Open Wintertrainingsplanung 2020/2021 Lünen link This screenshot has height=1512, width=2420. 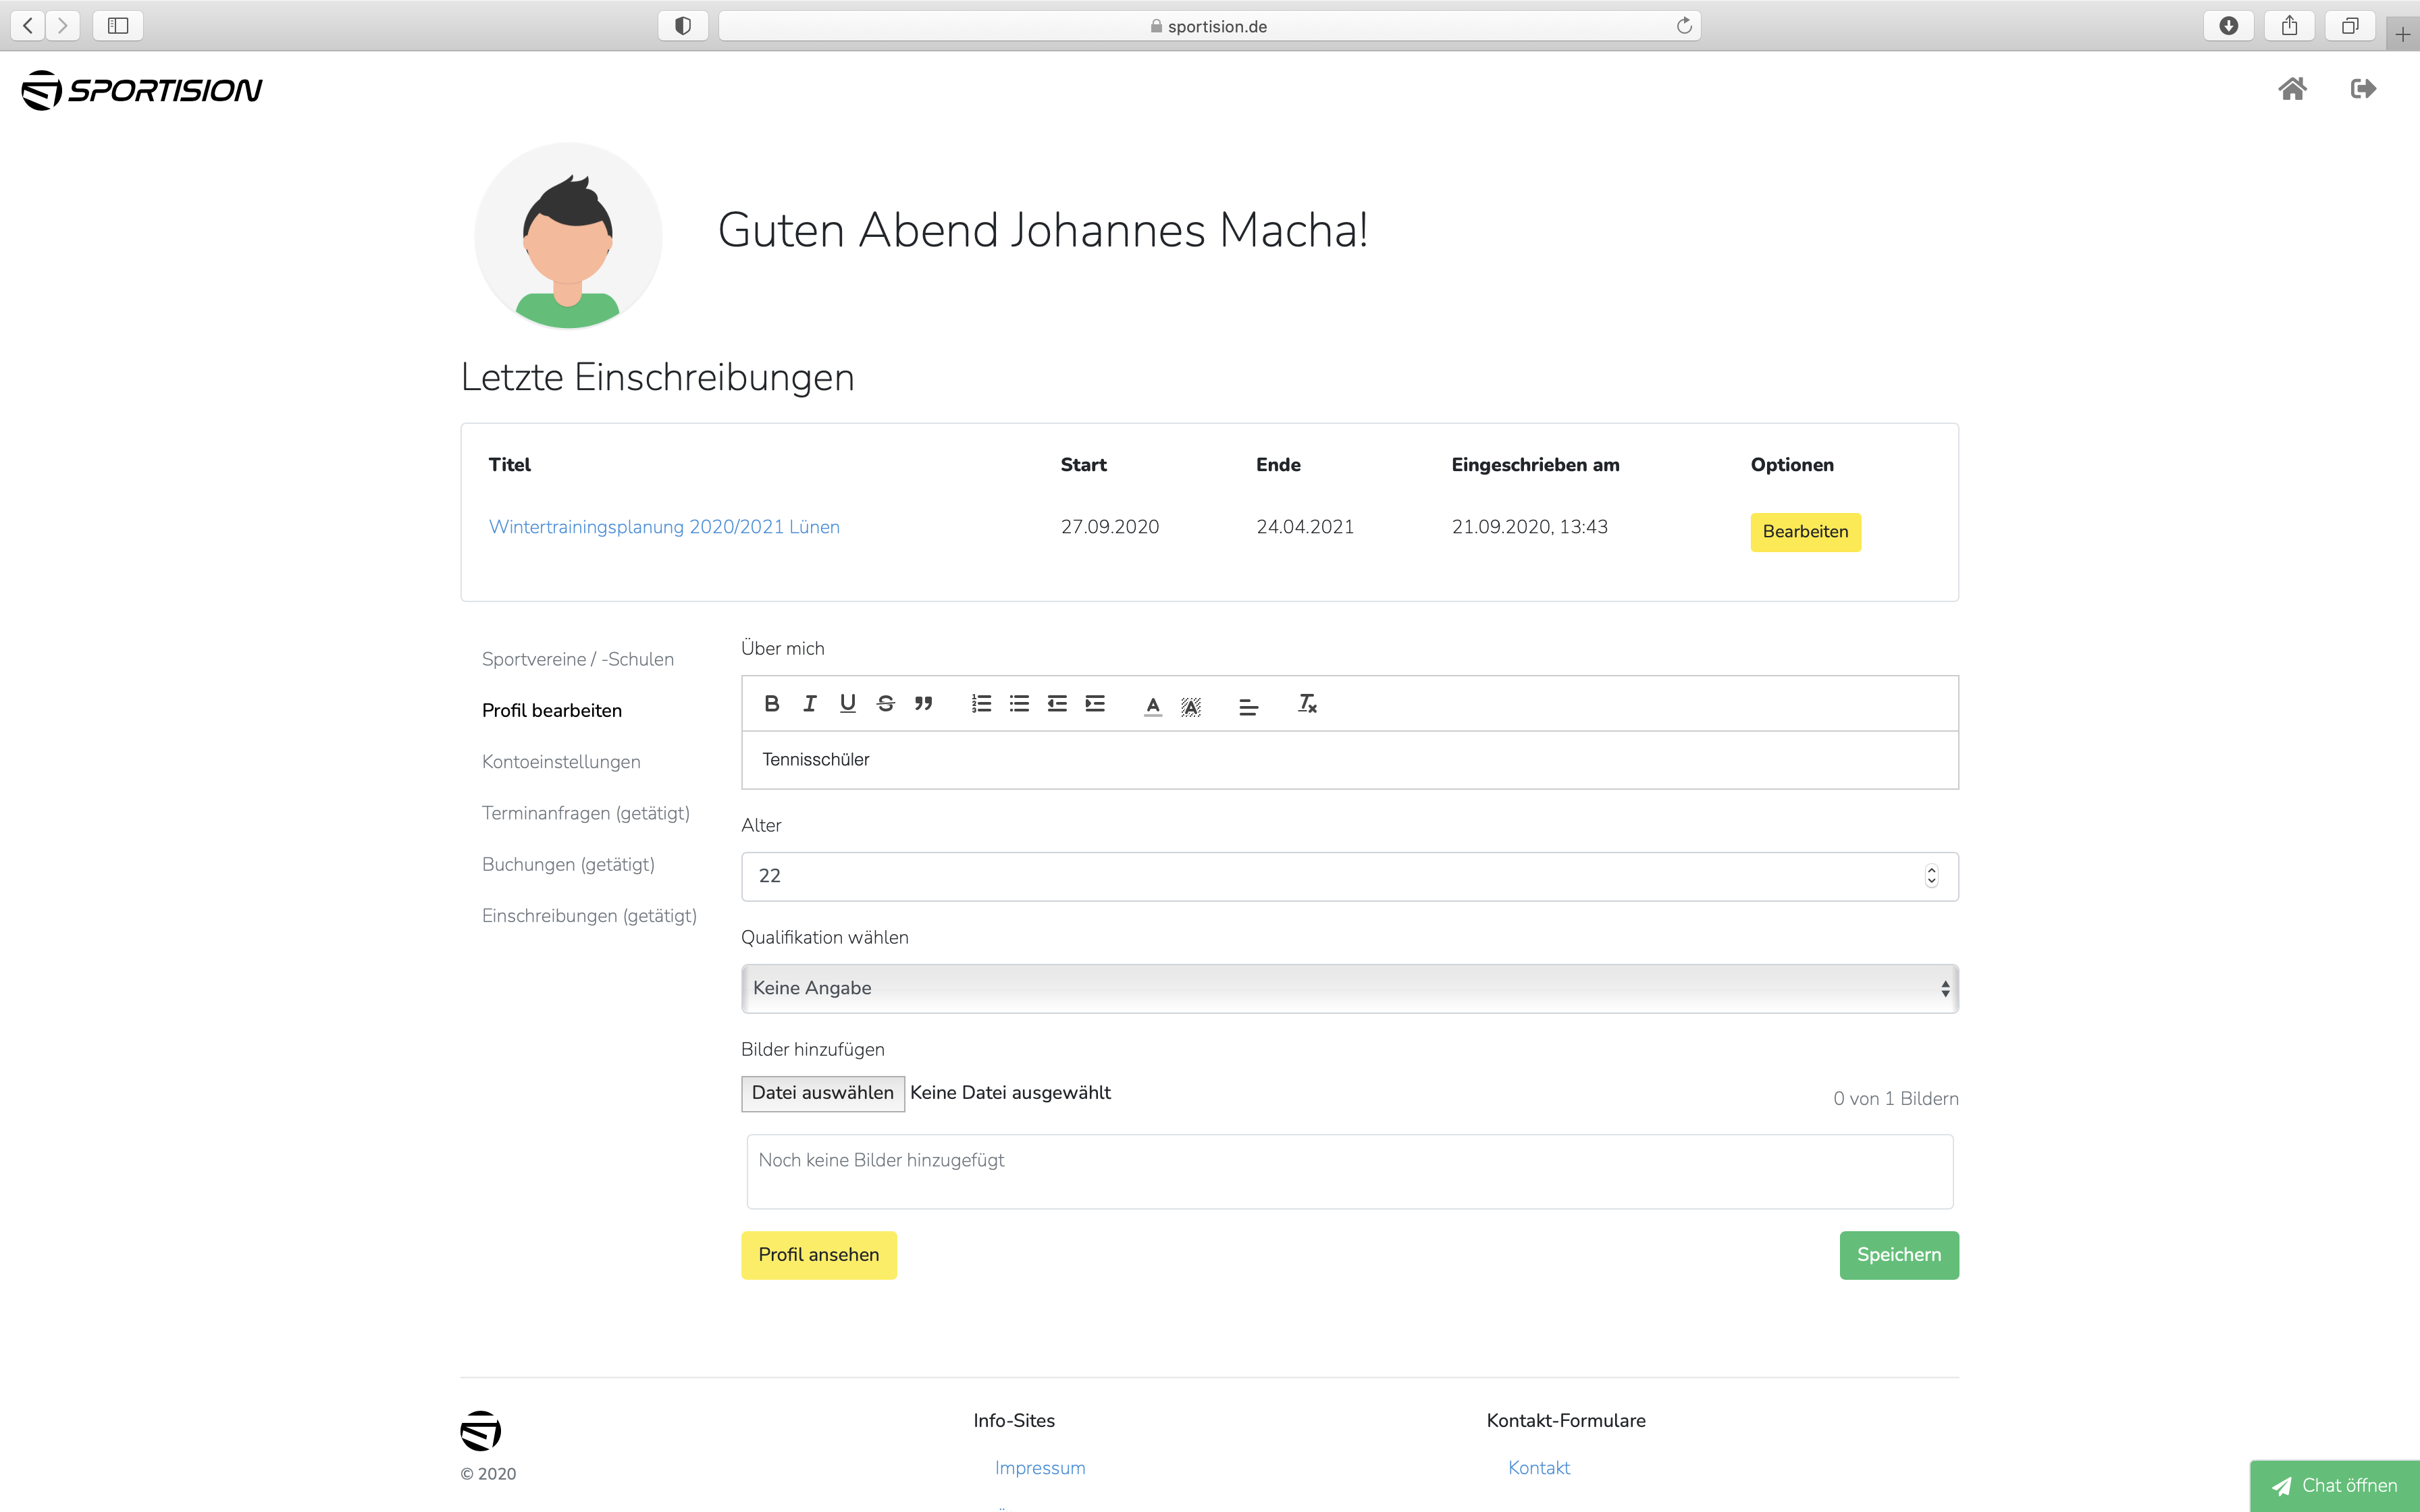pos(664,527)
